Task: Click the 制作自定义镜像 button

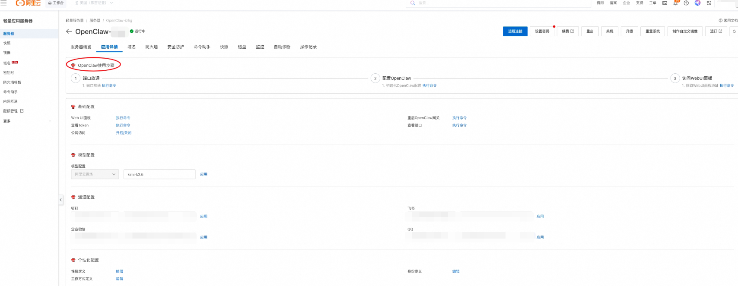Action: [685, 31]
